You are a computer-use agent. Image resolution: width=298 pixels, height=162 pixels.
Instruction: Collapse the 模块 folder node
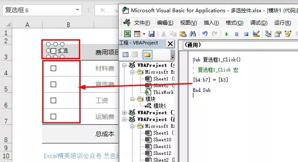(132, 99)
